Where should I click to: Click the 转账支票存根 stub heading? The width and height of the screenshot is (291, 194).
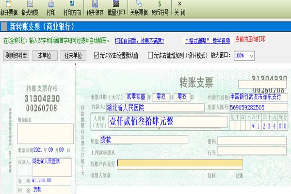[x=42, y=88]
